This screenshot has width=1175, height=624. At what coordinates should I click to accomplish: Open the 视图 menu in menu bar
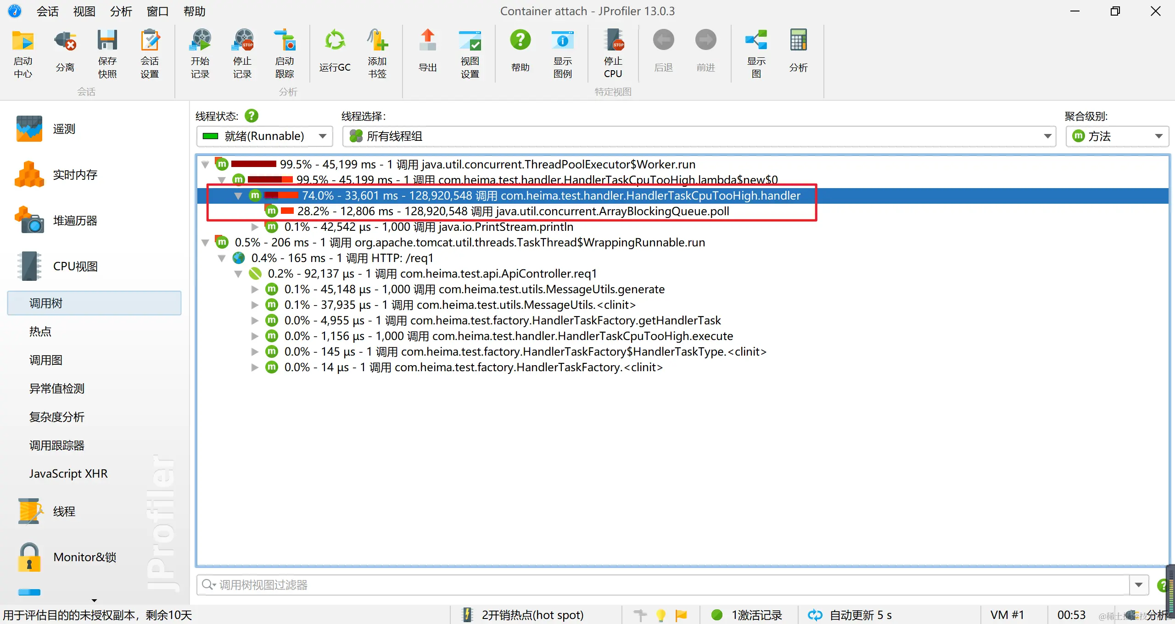[84, 11]
